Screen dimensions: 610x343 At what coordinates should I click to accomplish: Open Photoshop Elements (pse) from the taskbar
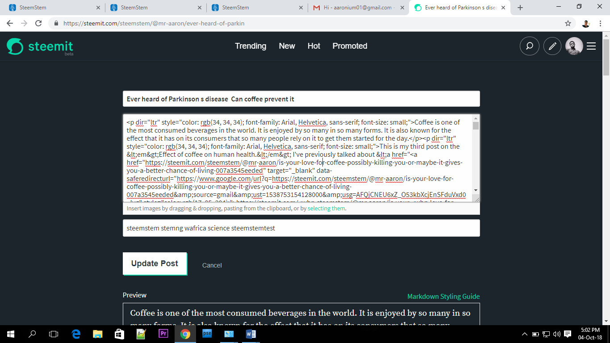[207, 334]
